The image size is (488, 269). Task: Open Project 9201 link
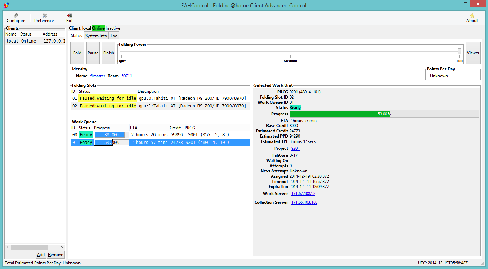pyautogui.click(x=295, y=148)
